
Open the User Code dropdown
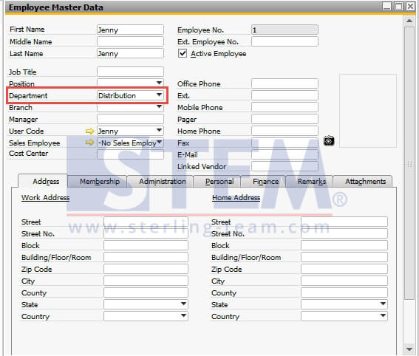(160, 131)
